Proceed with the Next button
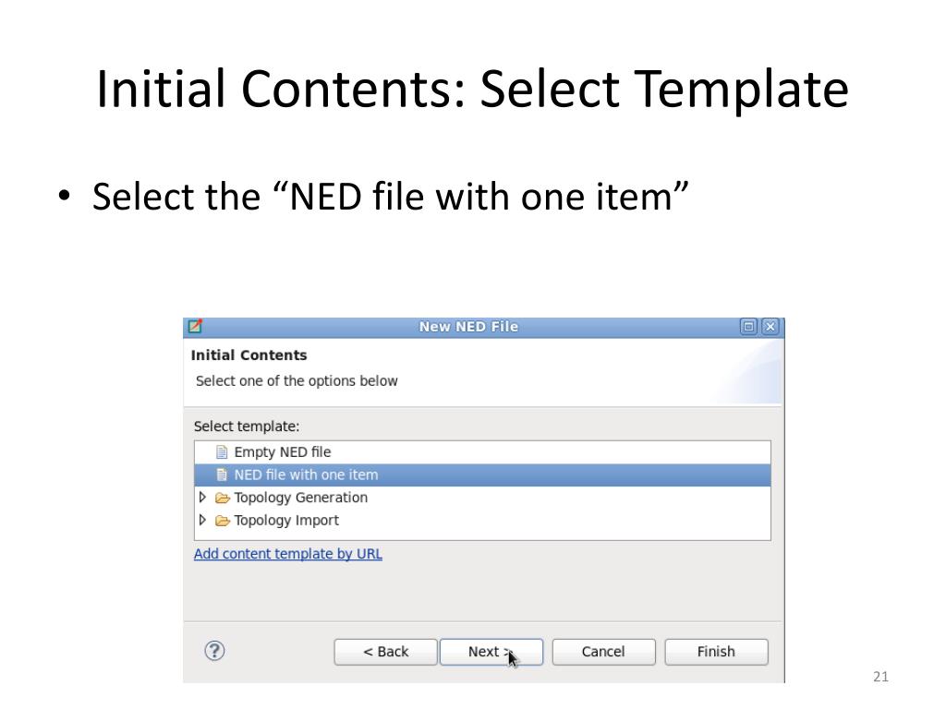 491,652
